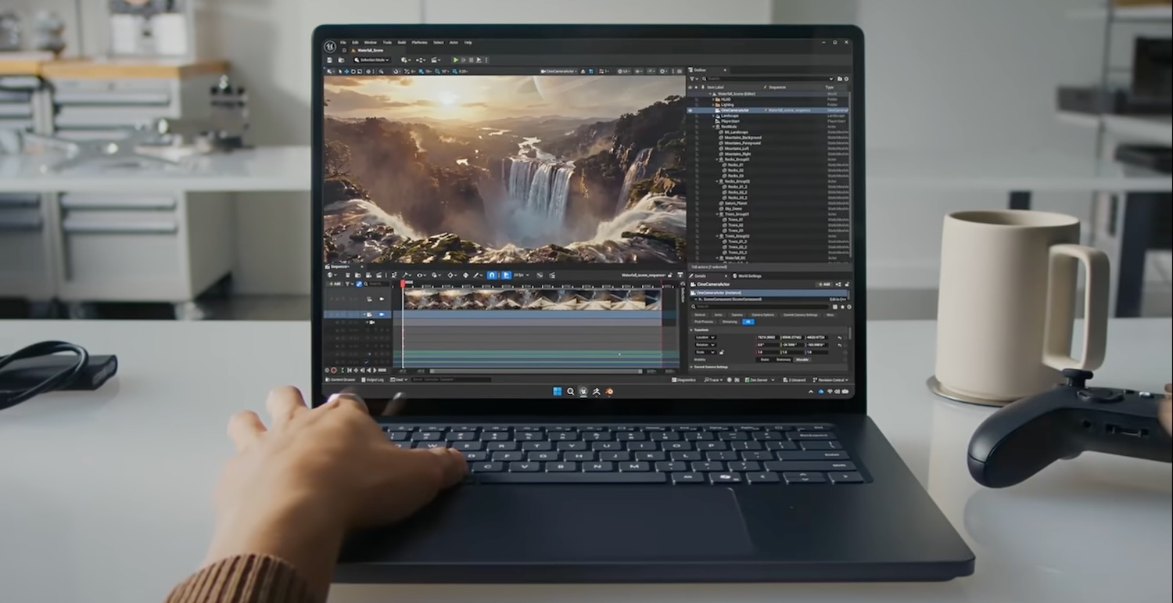Set Mobility to Static

coord(765,360)
